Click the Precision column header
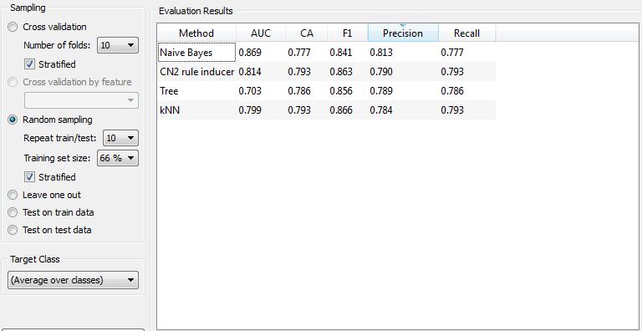The height and width of the screenshot is (331, 642). click(403, 33)
